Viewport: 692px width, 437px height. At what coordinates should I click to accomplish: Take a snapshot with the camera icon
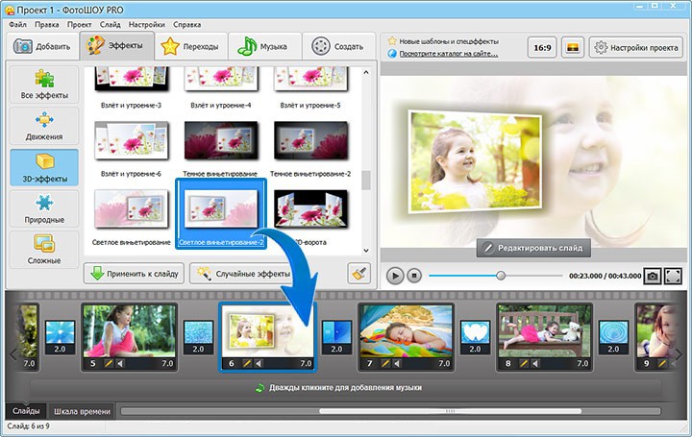point(652,276)
